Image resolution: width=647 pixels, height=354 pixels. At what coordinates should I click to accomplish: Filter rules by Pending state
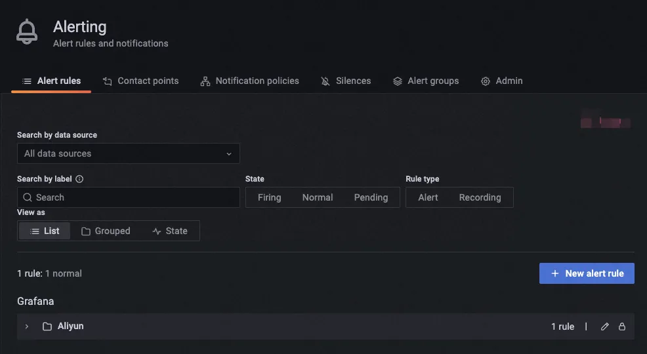point(371,197)
